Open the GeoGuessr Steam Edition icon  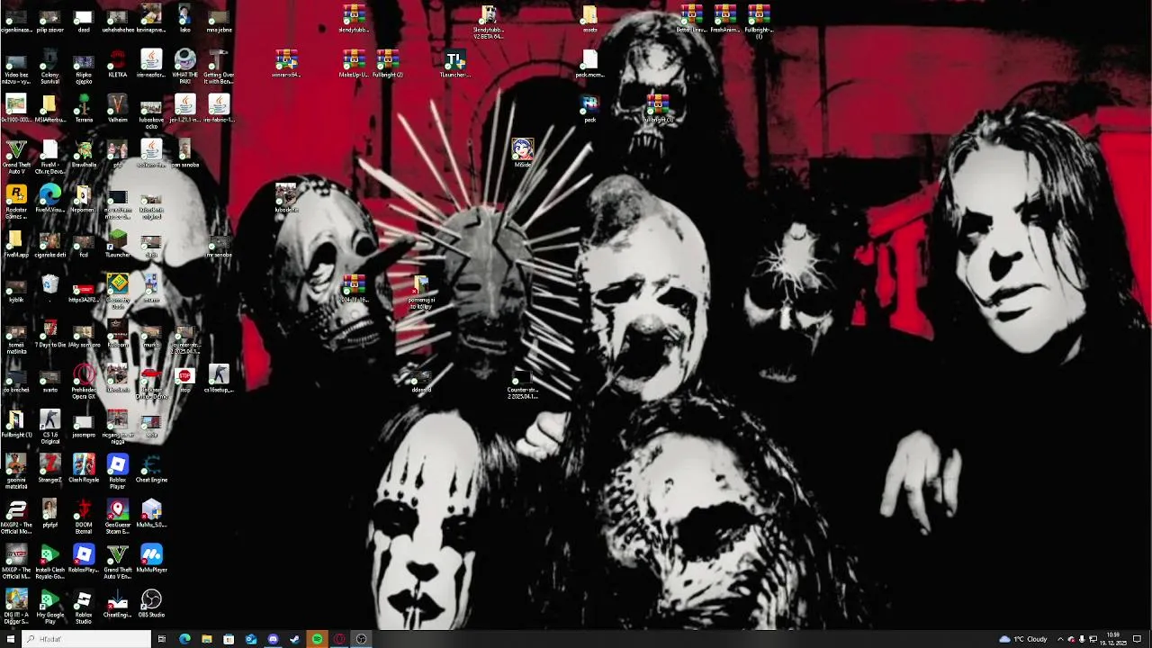(x=117, y=515)
